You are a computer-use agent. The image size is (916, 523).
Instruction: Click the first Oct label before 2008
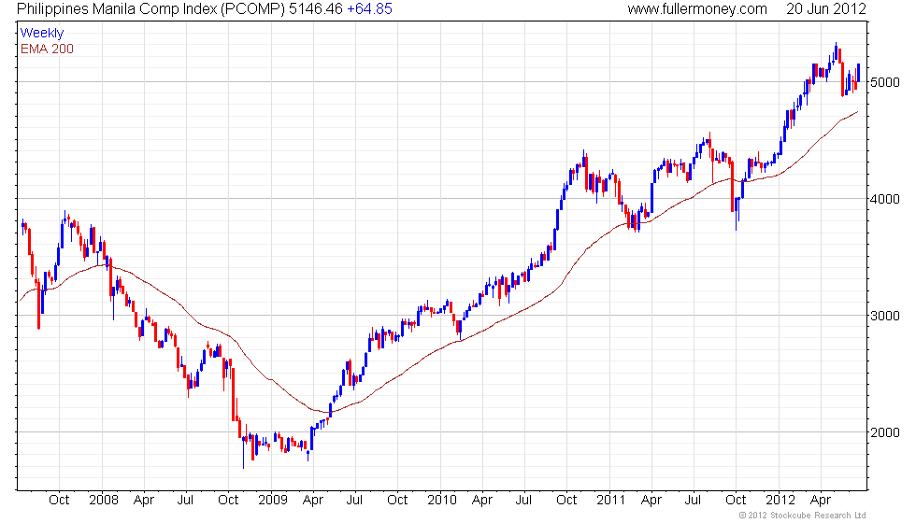coord(59,501)
